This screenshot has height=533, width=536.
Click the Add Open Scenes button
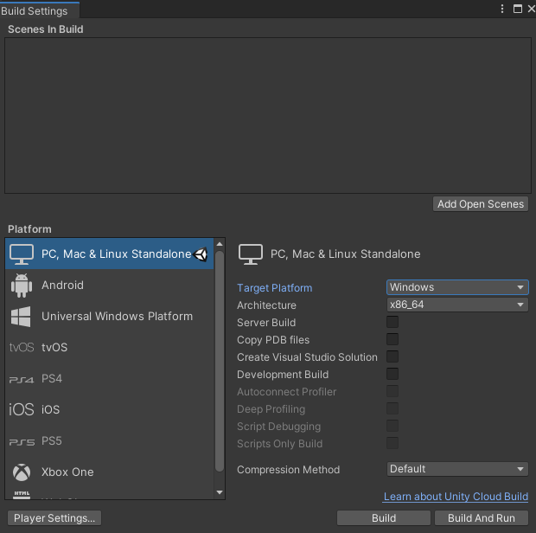click(481, 204)
